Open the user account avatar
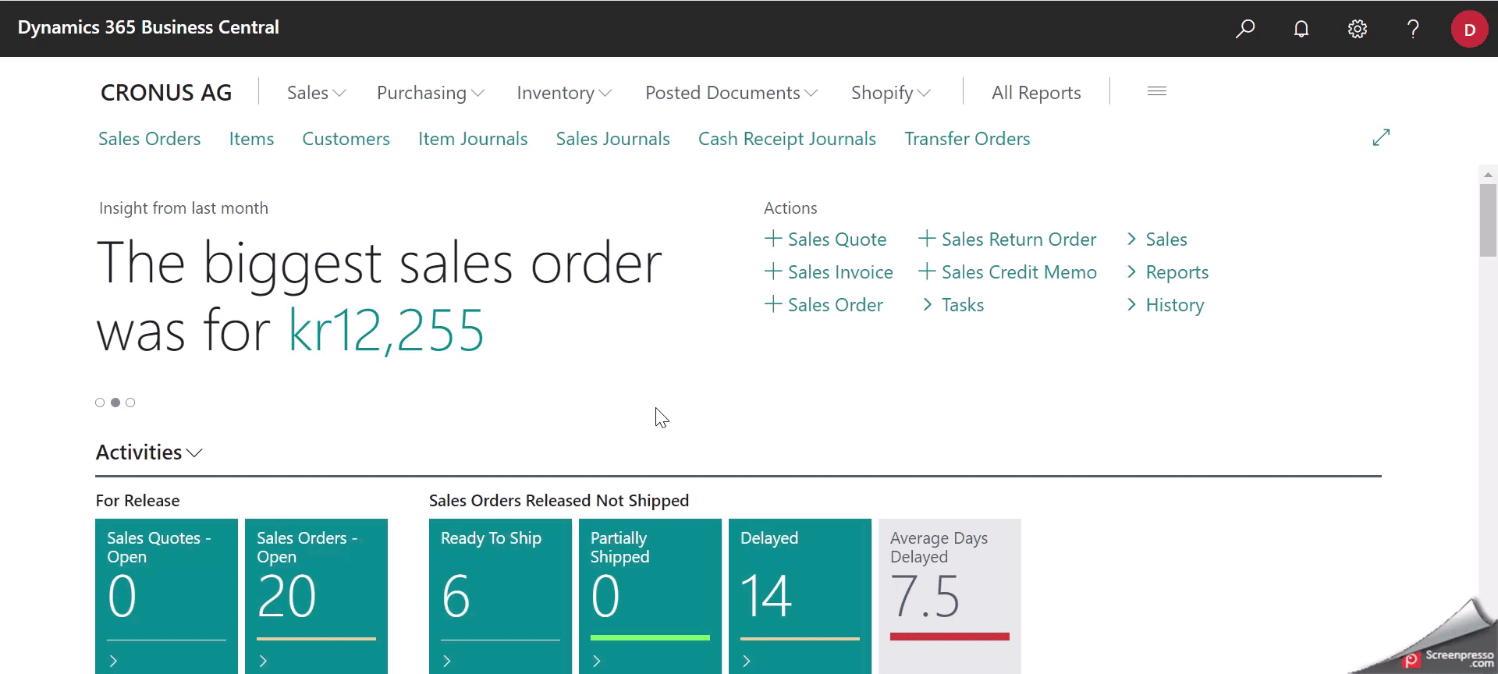 coord(1469,30)
